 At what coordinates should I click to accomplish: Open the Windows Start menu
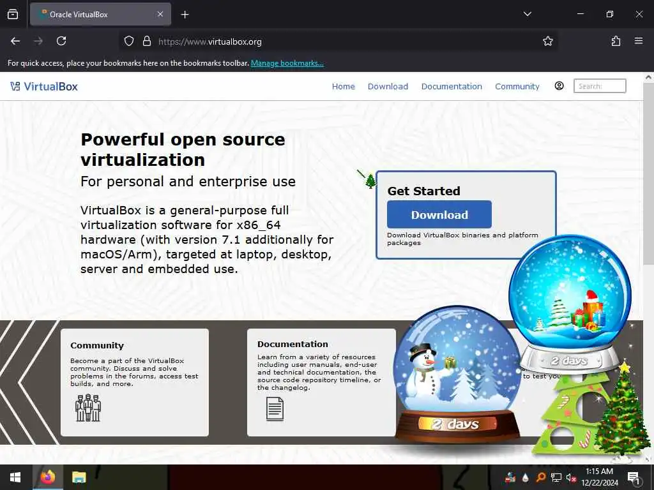click(x=15, y=477)
